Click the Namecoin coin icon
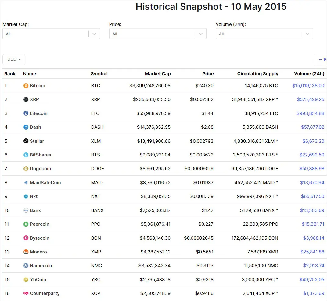Viewport: 327px width, 301px height. (26, 266)
